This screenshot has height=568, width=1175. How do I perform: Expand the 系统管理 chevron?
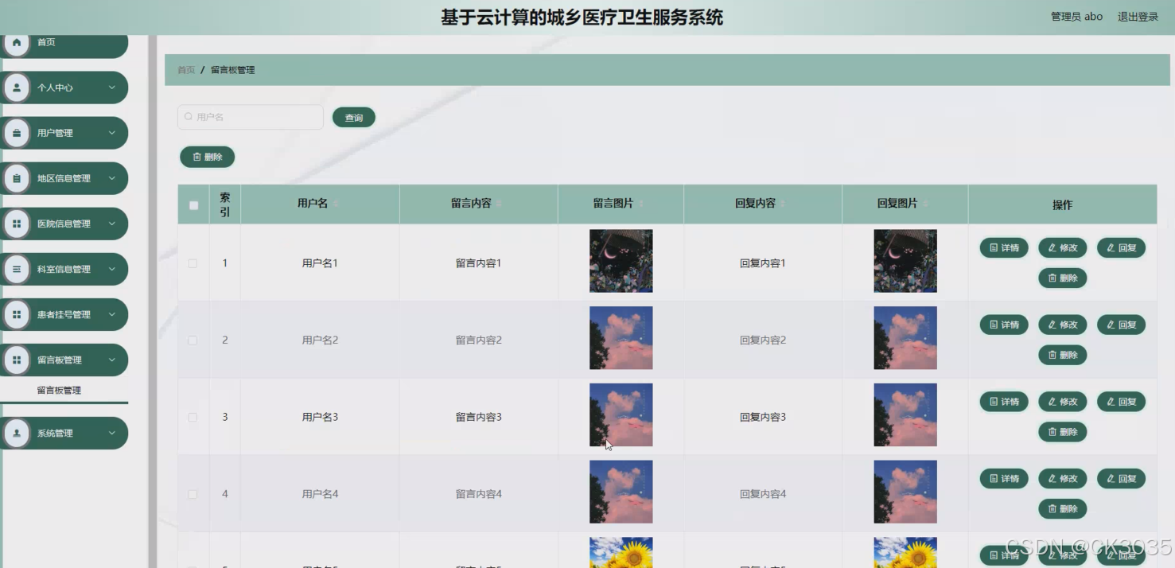tap(112, 433)
